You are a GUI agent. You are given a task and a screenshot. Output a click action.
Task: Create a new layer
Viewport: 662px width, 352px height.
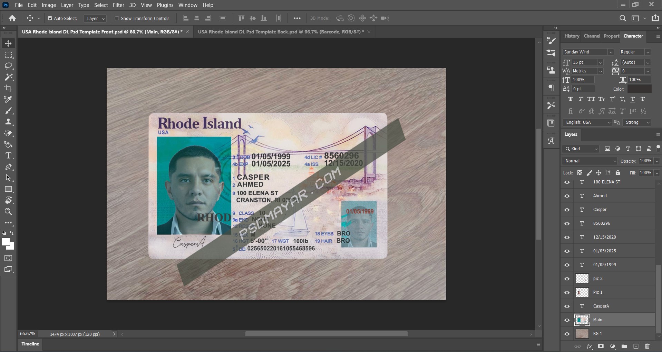click(x=636, y=346)
